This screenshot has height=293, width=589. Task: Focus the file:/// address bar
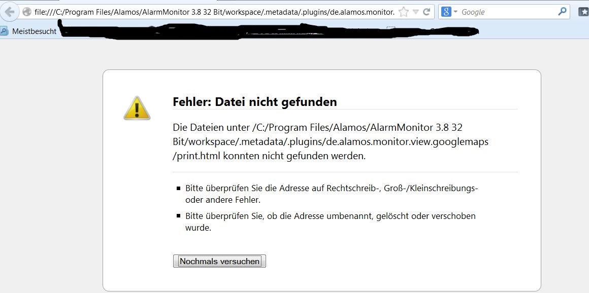213,12
